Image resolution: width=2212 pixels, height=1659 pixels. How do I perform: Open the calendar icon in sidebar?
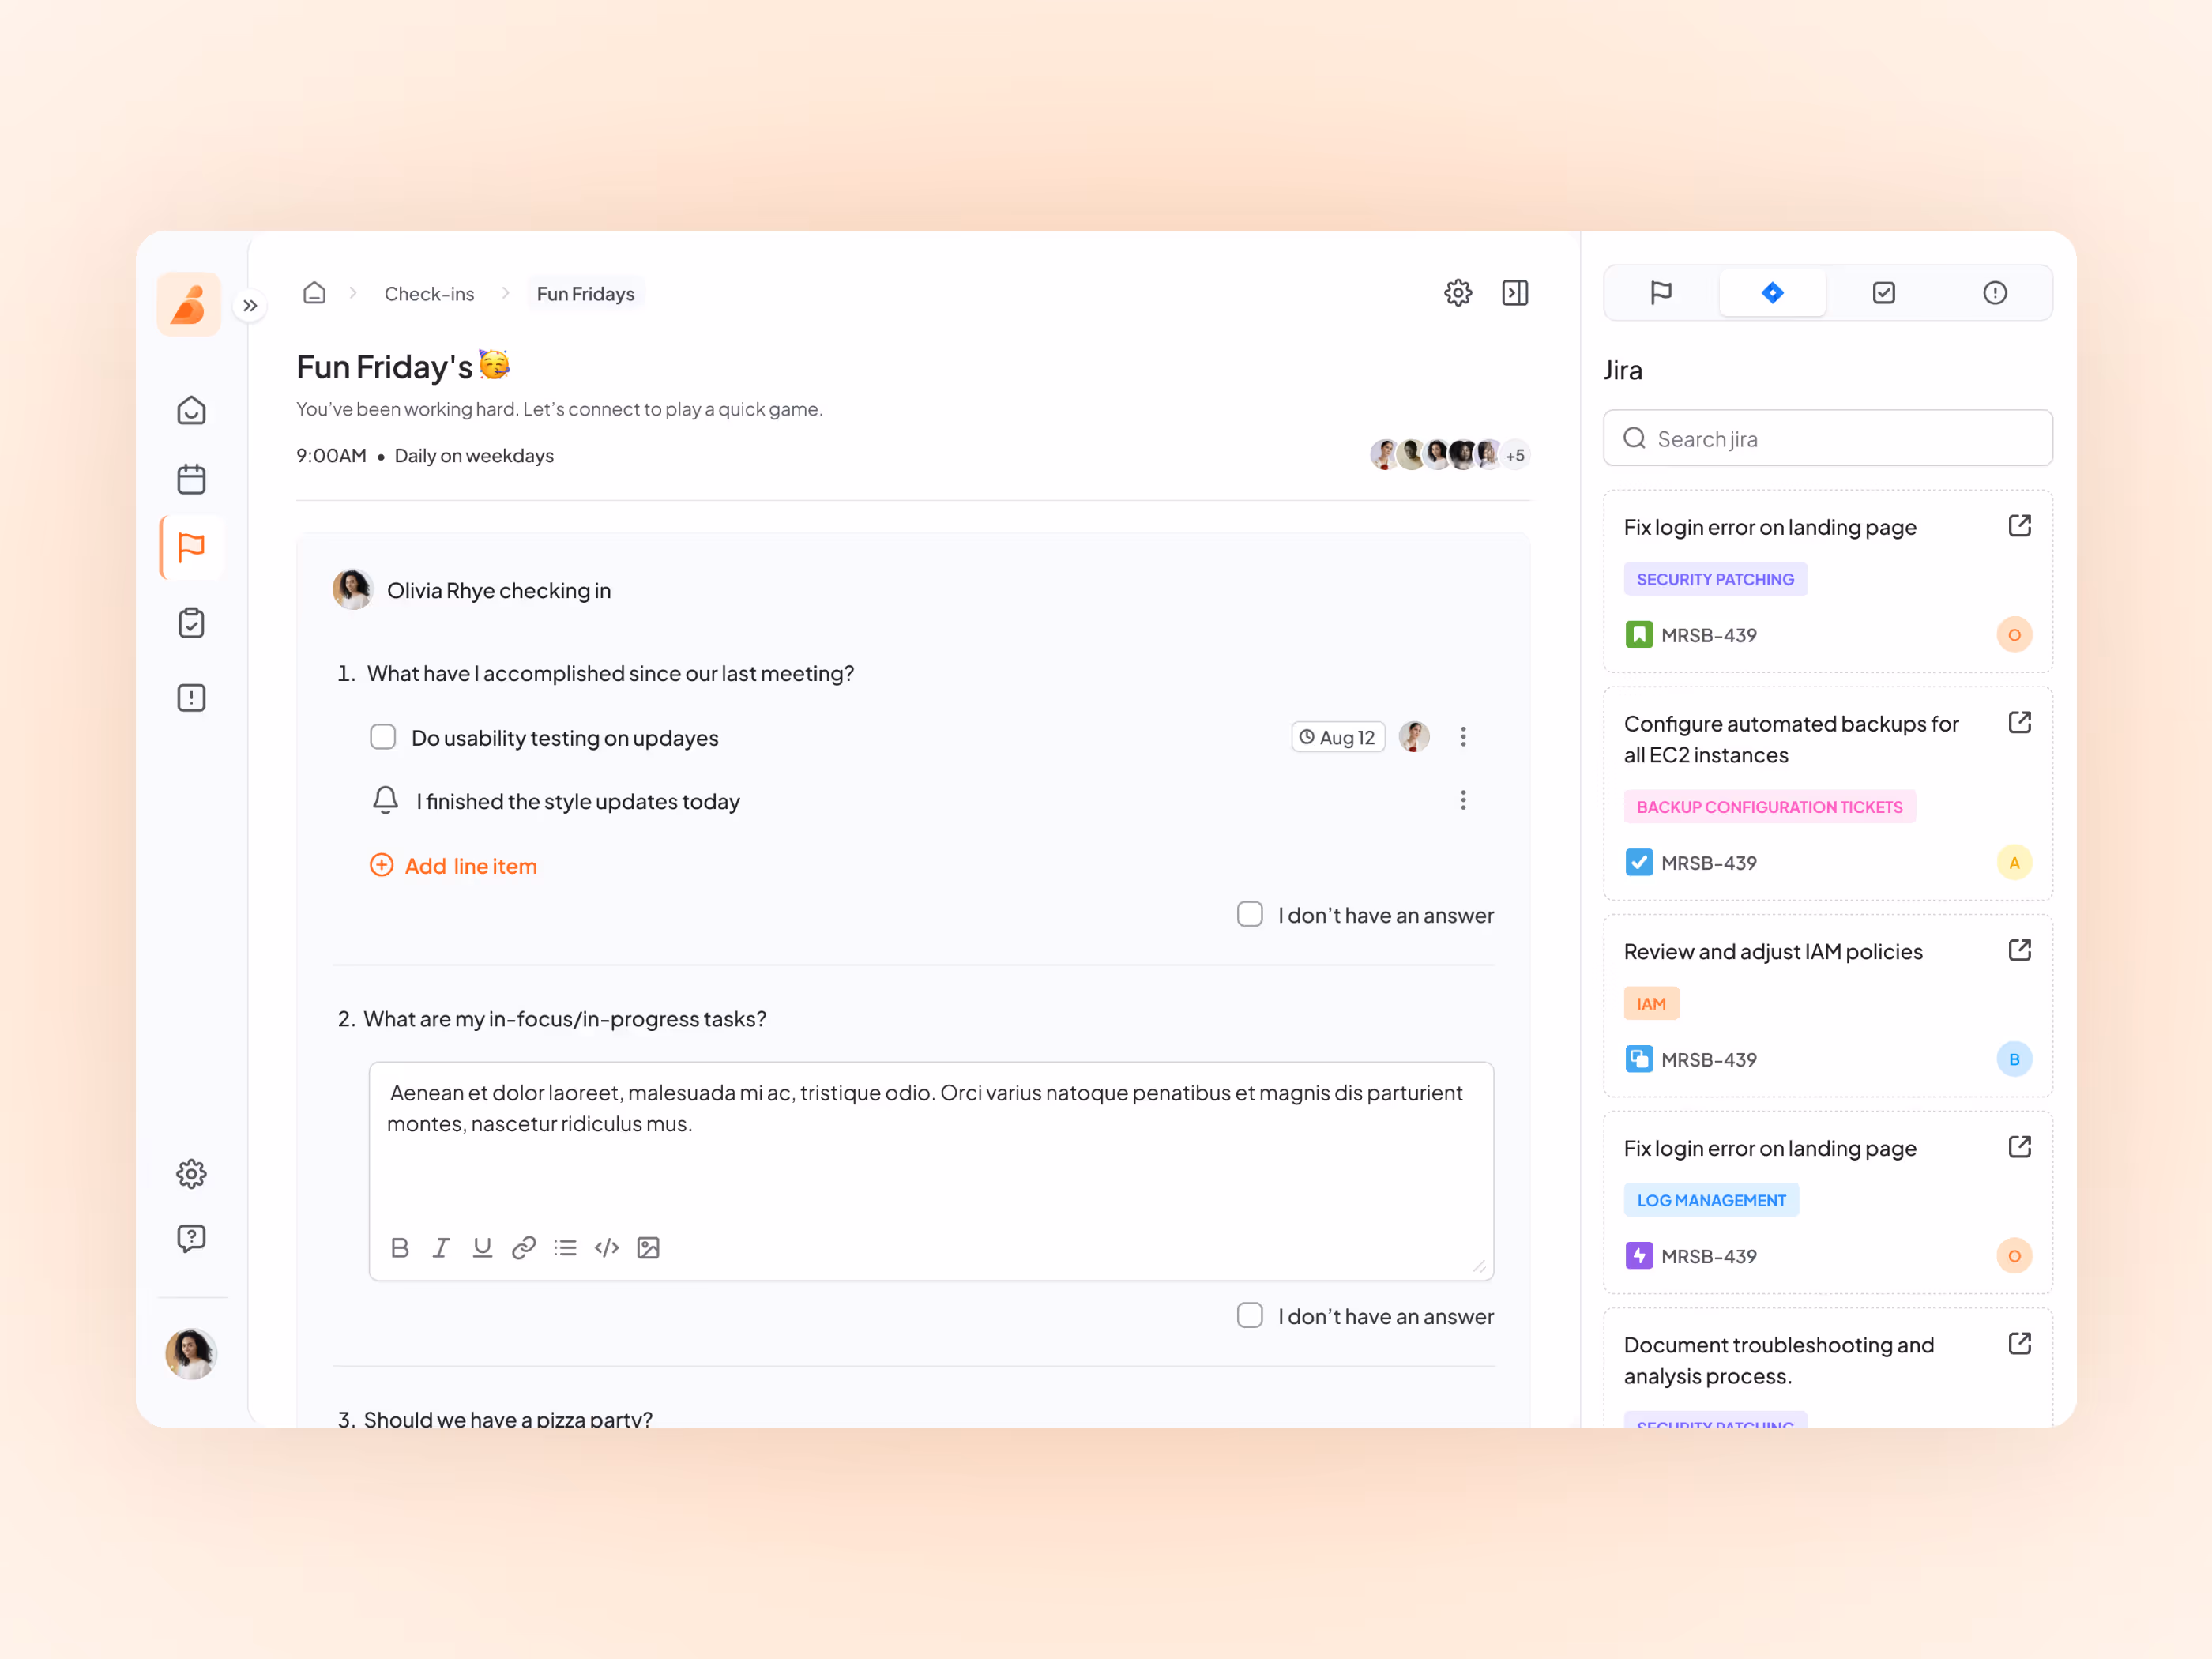pyautogui.click(x=191, y=479)
